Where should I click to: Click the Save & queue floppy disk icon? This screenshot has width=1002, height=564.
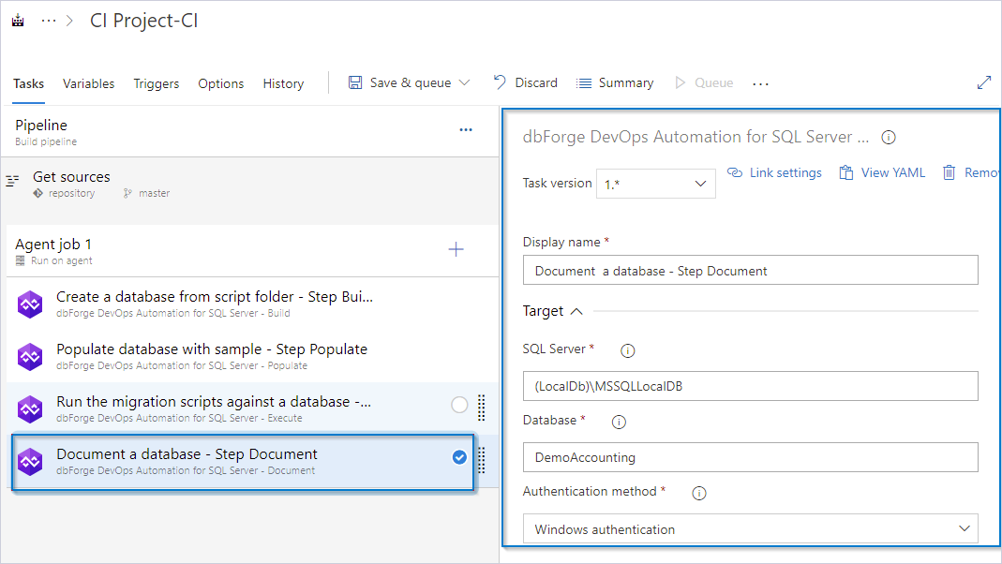[x=355, y=82]
